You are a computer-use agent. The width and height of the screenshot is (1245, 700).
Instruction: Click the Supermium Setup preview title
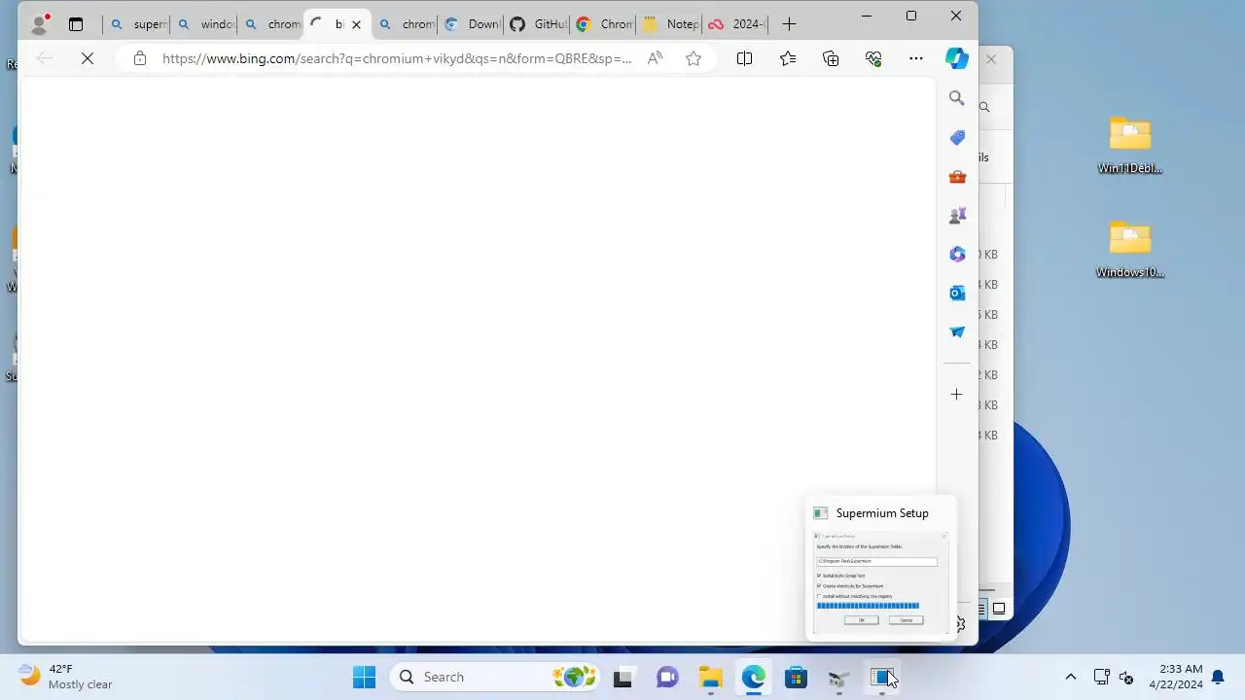tap(882, 513)
